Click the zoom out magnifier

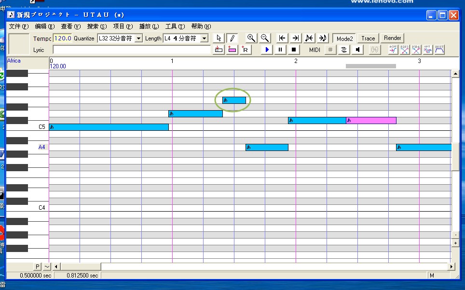[264, 38]
